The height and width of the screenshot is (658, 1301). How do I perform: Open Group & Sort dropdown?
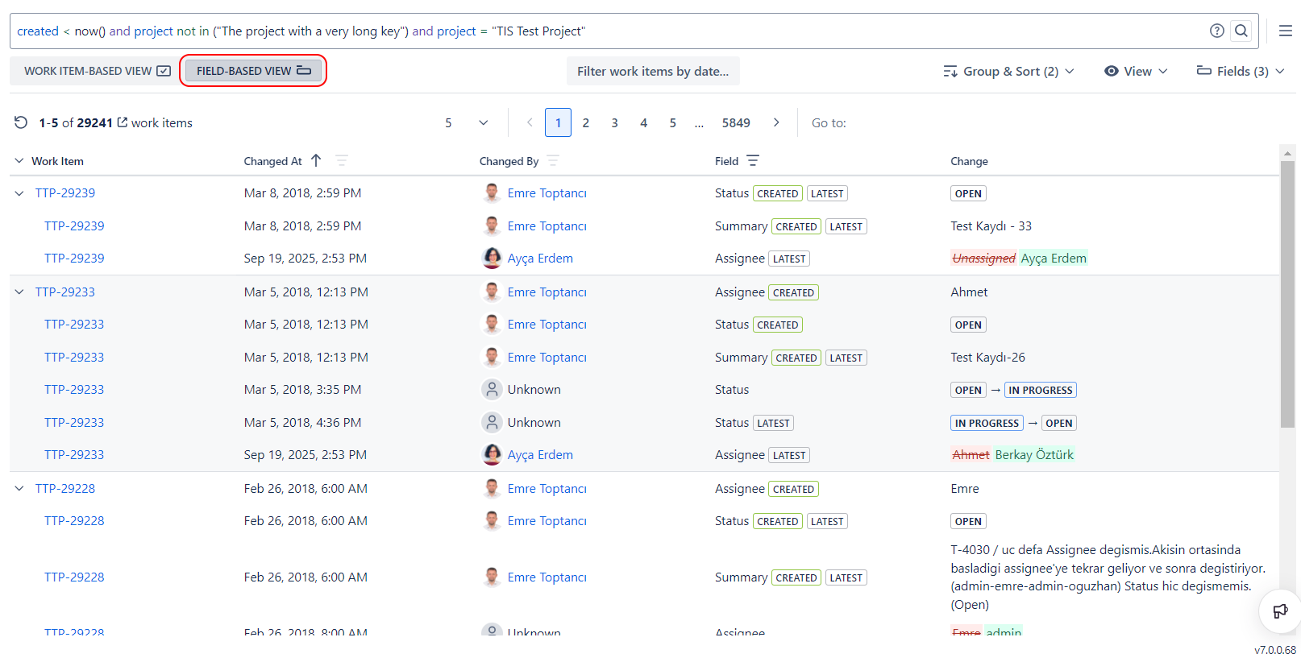click(x=1008, y=71)
